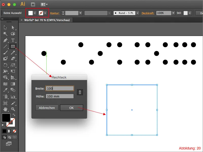Select the Hand tool
203x152 pixels.
[5, 109]
